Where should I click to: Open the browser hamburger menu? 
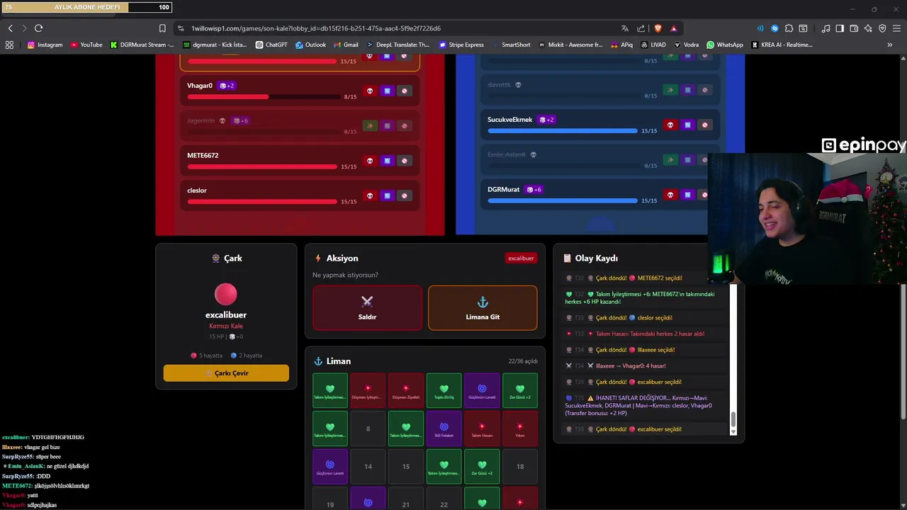click(896, 28)
